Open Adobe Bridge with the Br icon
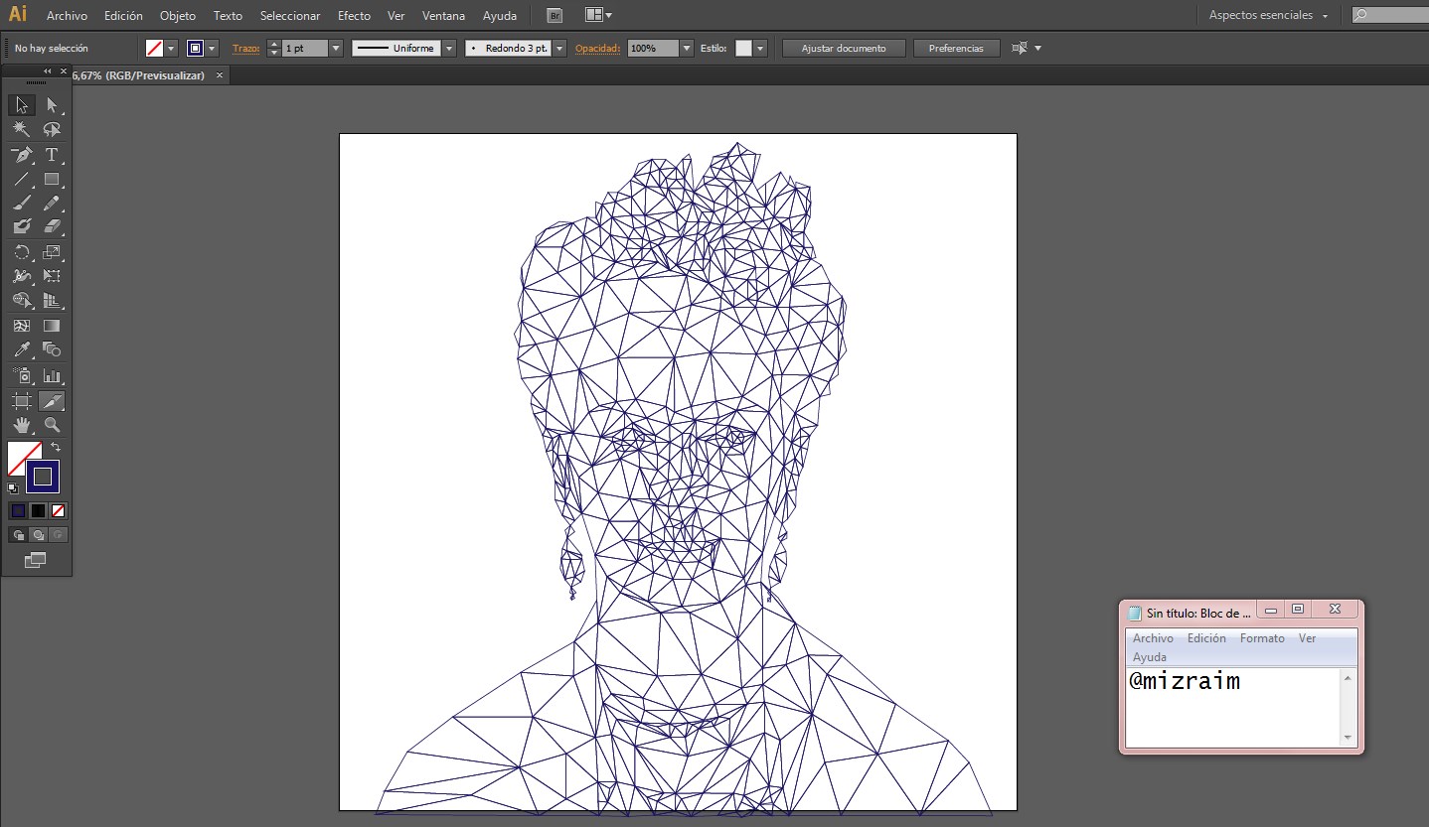 coord(555,15)
